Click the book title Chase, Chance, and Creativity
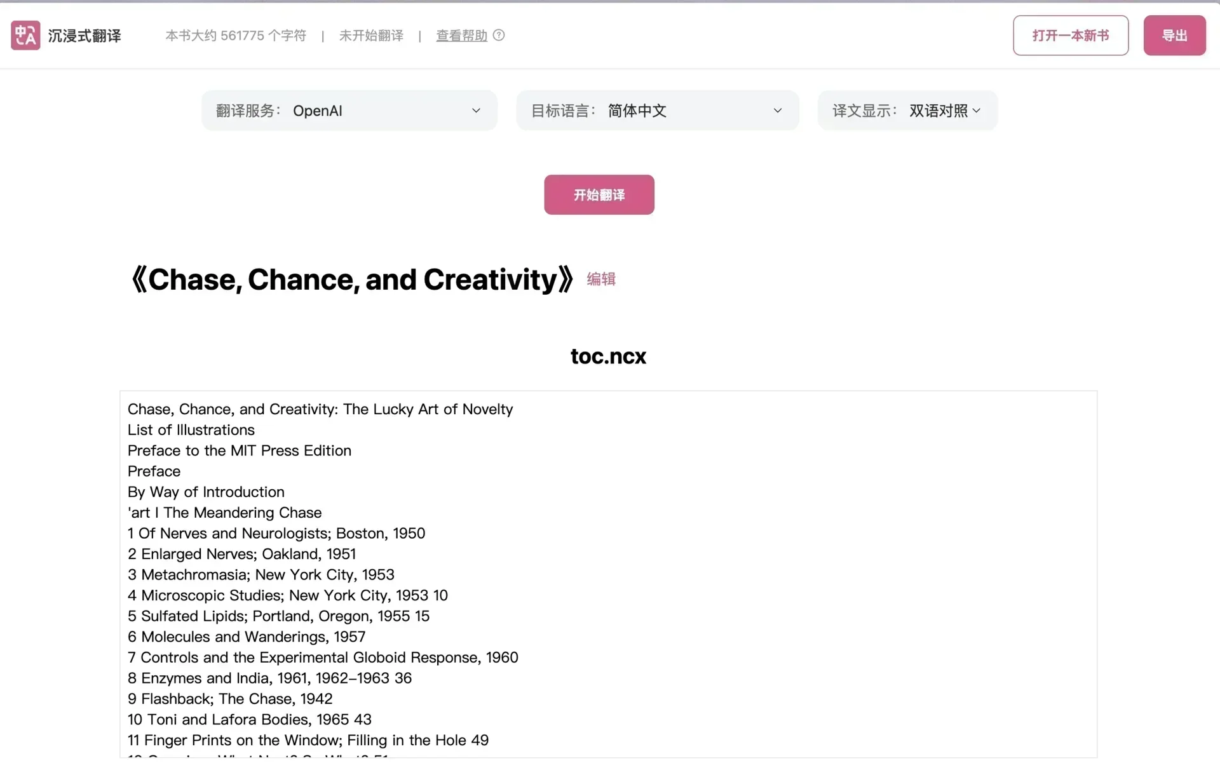Viewport: 1220px width, 777px height. (x=352, y=280)
